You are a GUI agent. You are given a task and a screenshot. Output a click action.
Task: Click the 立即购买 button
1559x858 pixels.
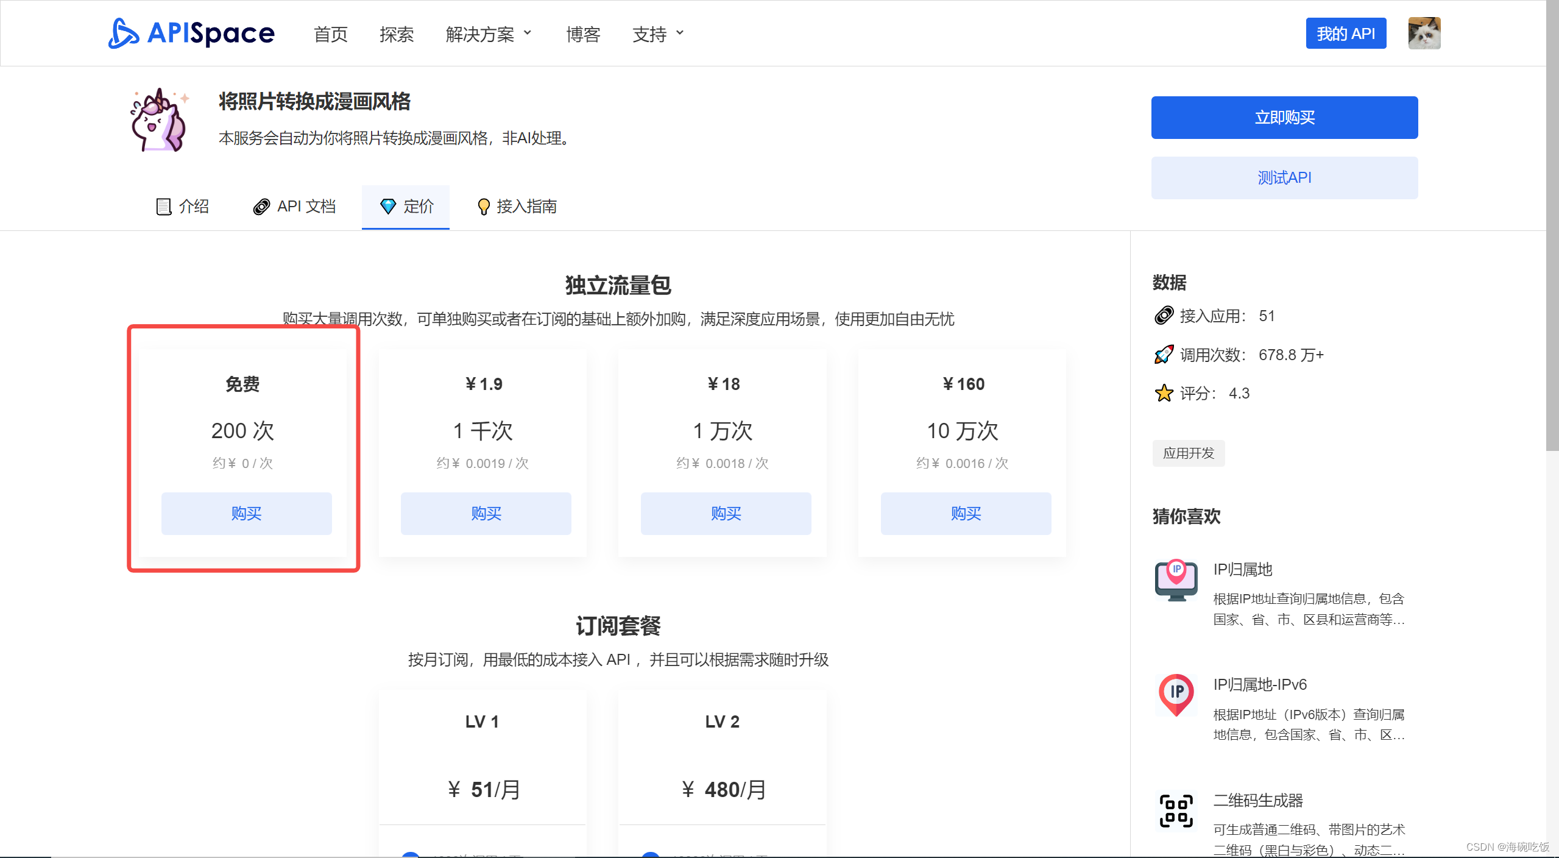pyautogui.click(x=1284, y=117)
